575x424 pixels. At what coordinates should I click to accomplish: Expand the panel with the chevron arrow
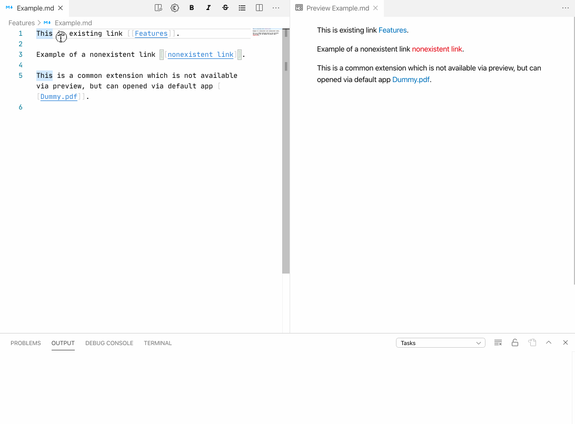[x=549, y=342]
